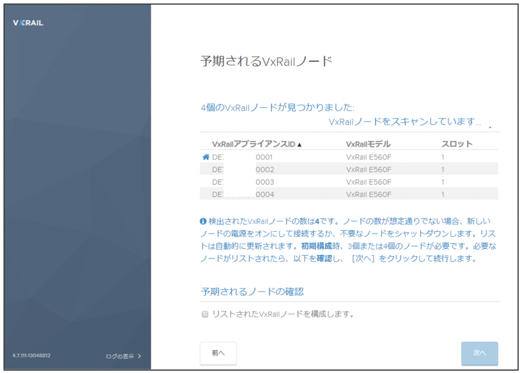Image resolution: width=521 pixels, height=373 pixels.
Task: Select appliance ID cell ending 0004
Action: tap(243, 195)
